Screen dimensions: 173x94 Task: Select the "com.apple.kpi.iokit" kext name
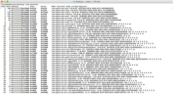pos(61,12)
